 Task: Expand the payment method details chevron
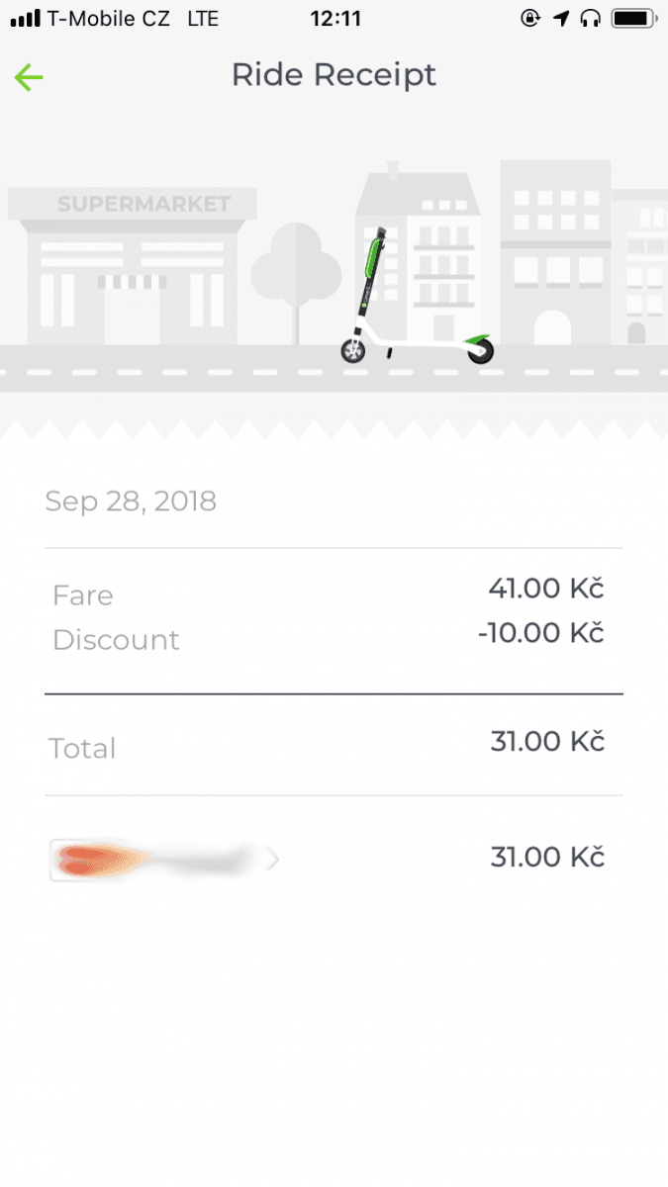click(271, 859)
